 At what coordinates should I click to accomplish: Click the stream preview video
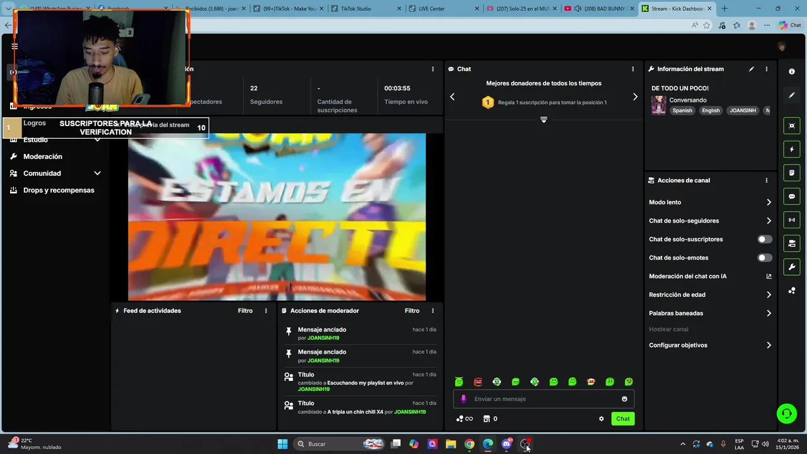277,217
